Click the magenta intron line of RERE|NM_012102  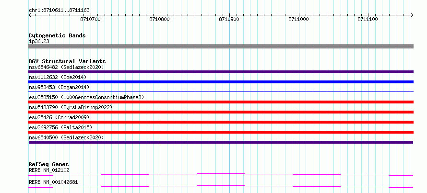(221, 174)
